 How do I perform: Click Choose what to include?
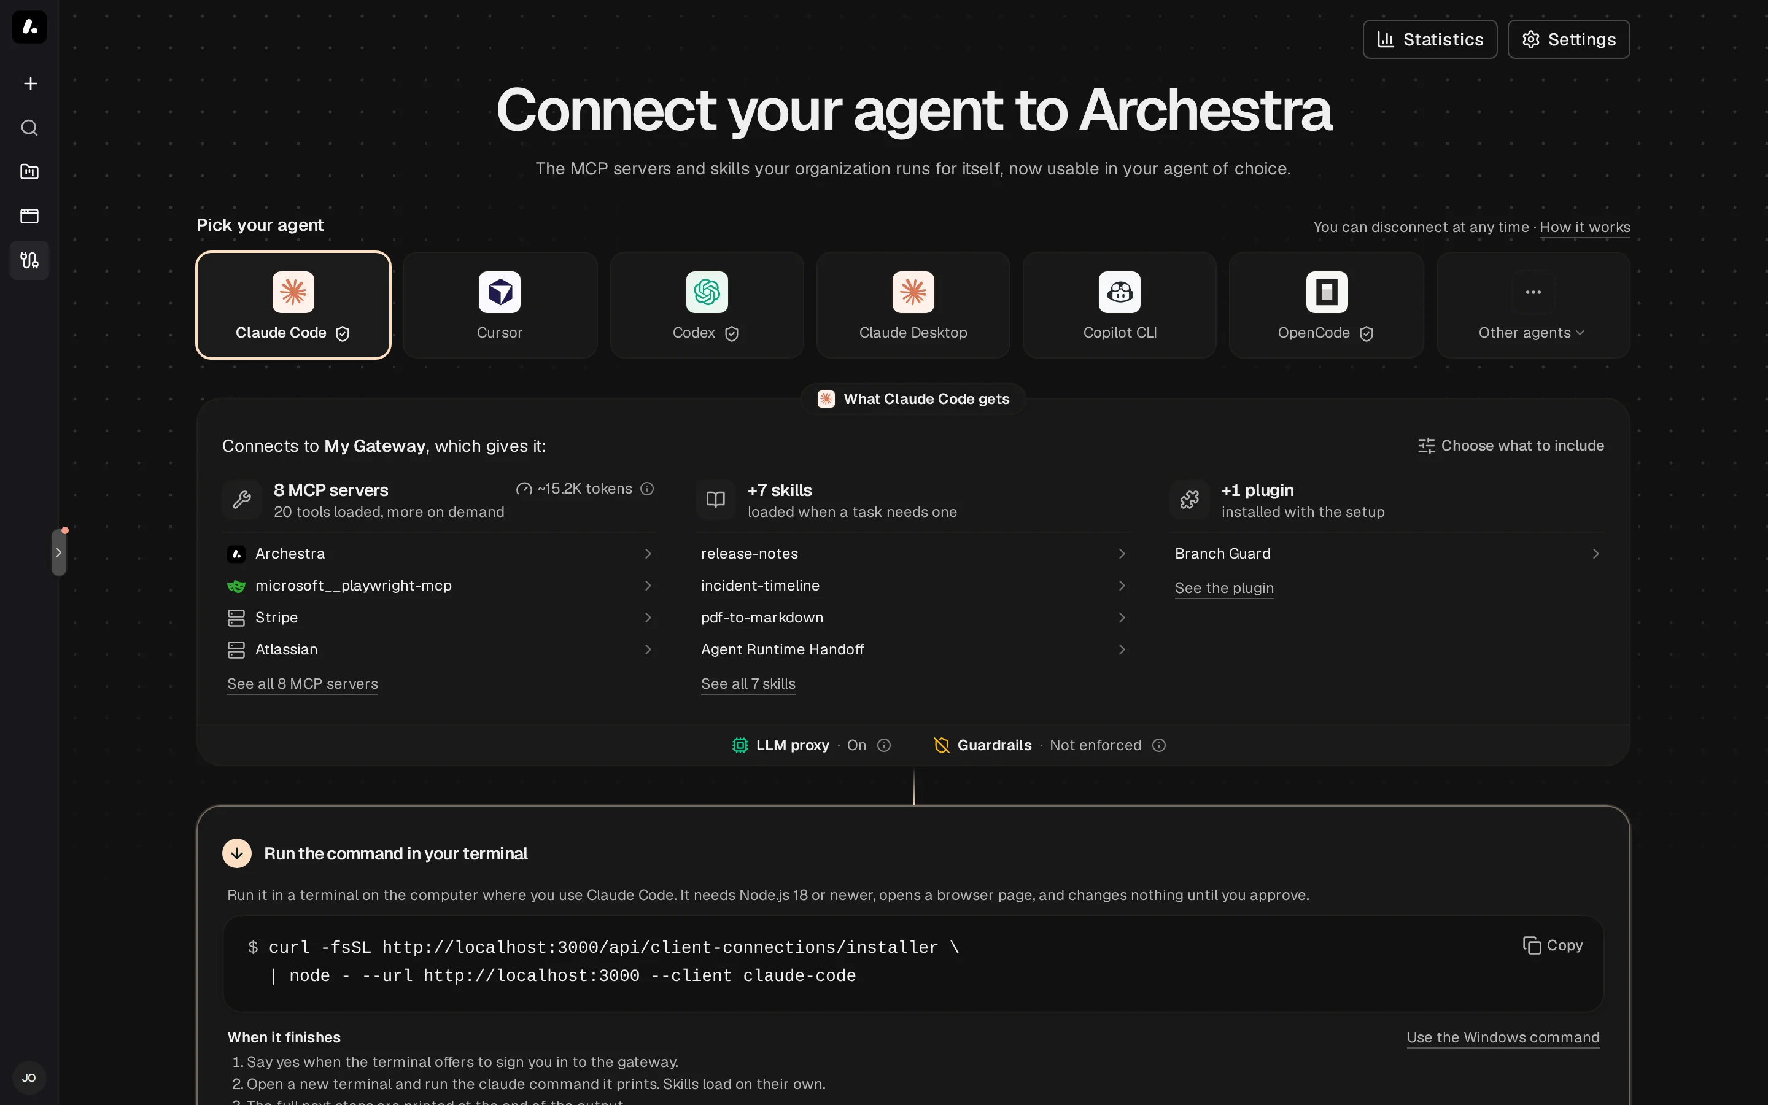(x=1510, y=446)
